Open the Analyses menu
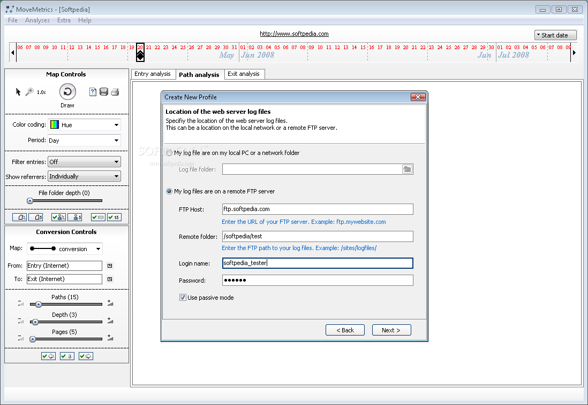 (x=37, y=20)
